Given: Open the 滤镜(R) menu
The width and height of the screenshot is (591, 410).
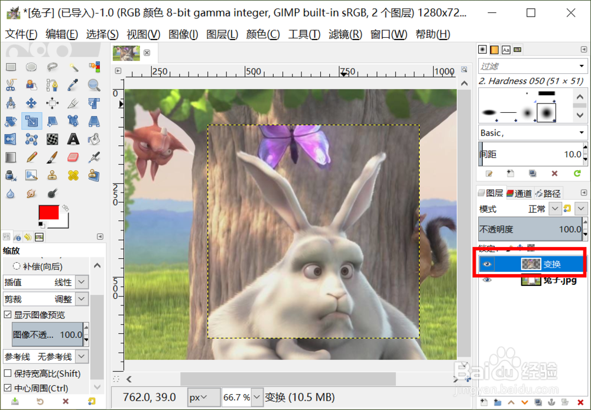Looking at the screenshot, I should [345, 34].
